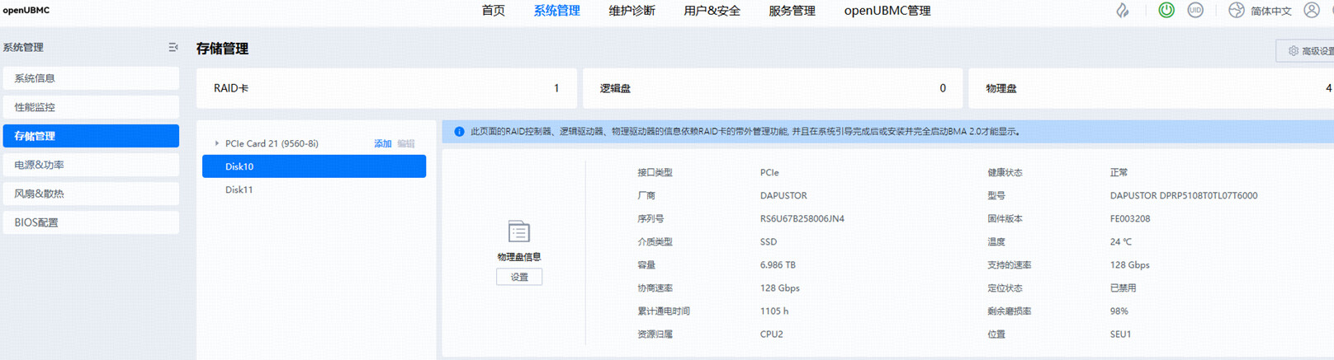
Task: Click resource owner value CPU2
Action: (772, 334)
